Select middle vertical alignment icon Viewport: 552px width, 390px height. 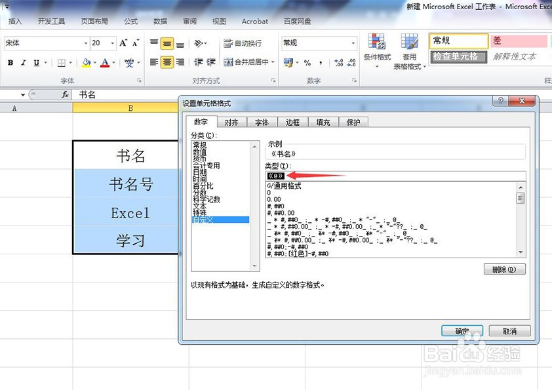[167, 43]
